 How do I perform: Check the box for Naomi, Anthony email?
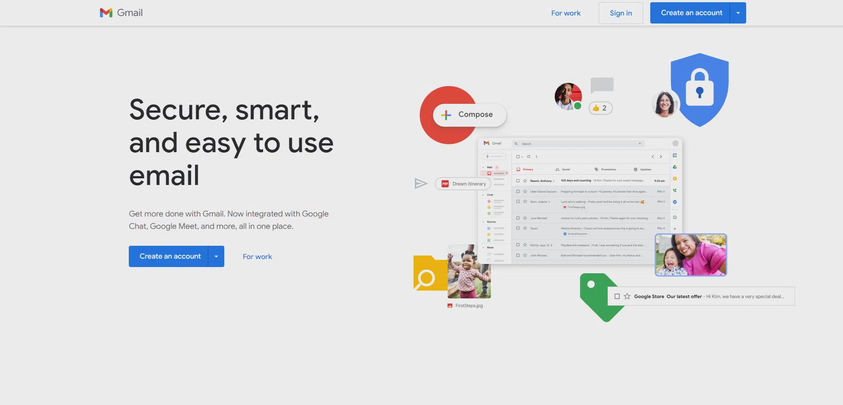[x=518, y=181]
